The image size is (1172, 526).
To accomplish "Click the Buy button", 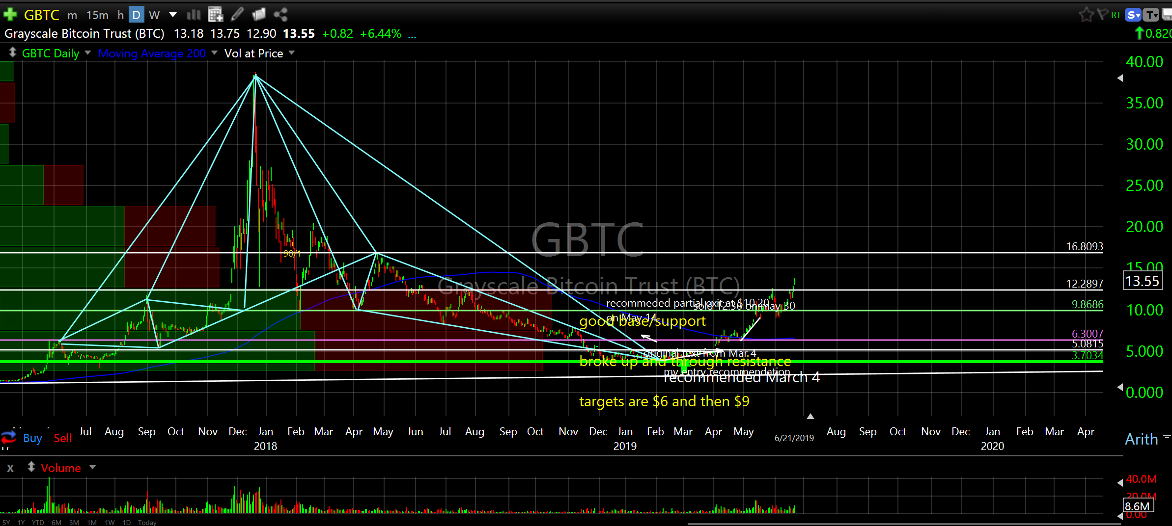I will click(x=32, y=438).
